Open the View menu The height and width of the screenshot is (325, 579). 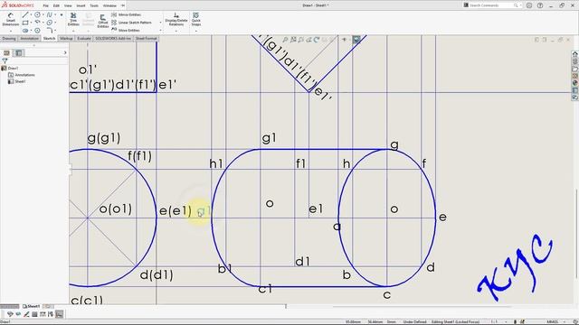pyautogui.click(x=68, y=5)
